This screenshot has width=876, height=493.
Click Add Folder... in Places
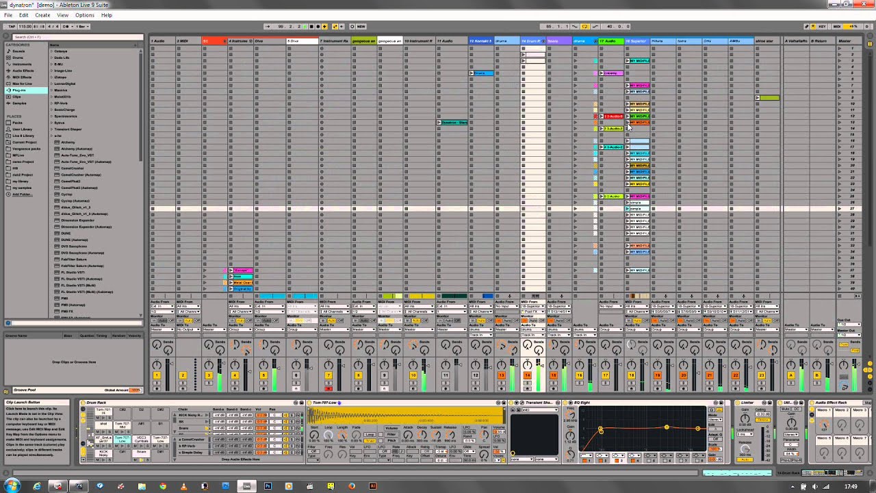[22, 194]
